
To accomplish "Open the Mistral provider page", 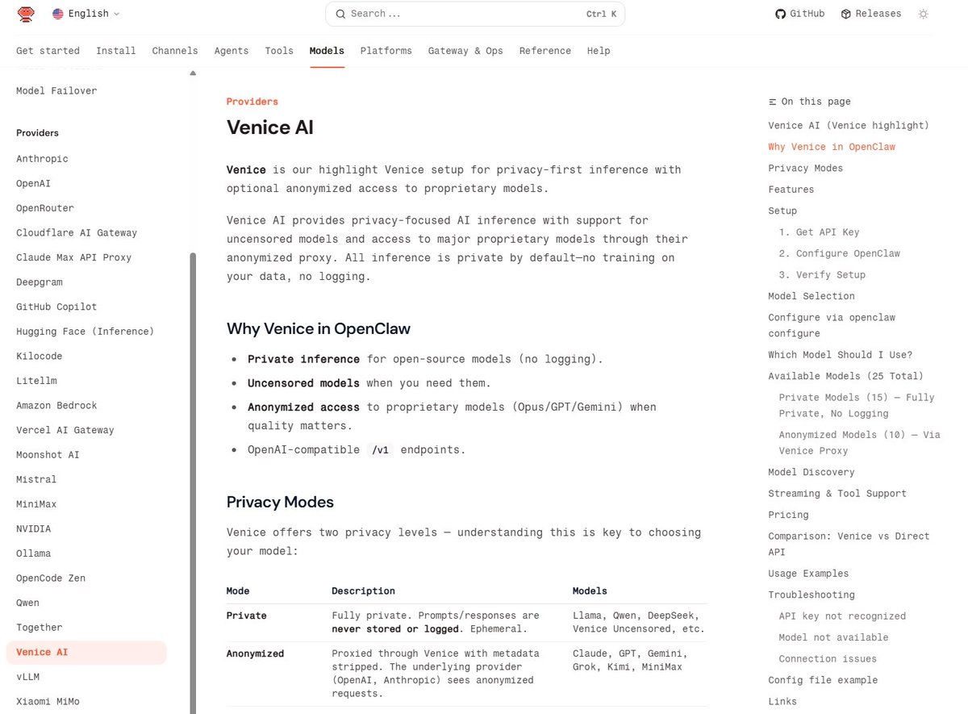I will point(36,479).
